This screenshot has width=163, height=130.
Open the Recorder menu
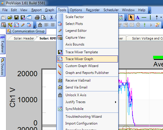tap(93, 10)
